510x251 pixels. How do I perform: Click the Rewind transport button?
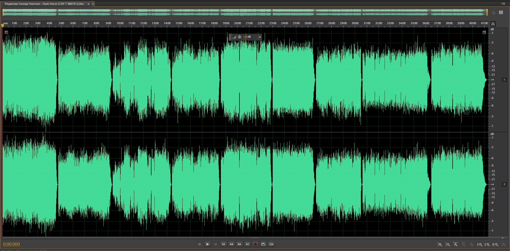[x=231, y=244]
